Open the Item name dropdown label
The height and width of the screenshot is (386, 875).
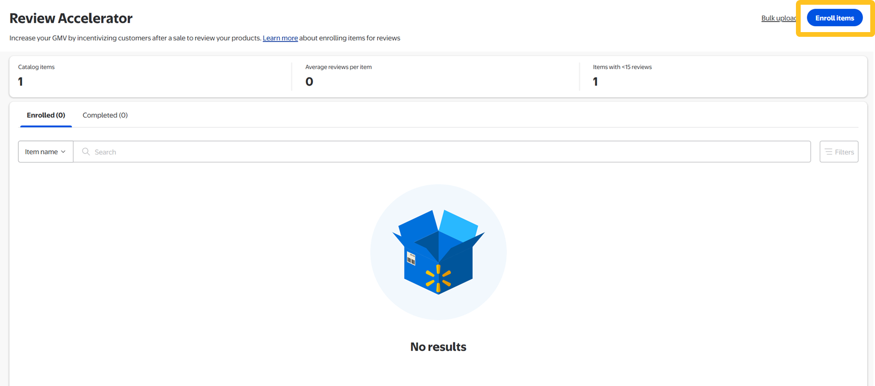[x=41, y=152]
